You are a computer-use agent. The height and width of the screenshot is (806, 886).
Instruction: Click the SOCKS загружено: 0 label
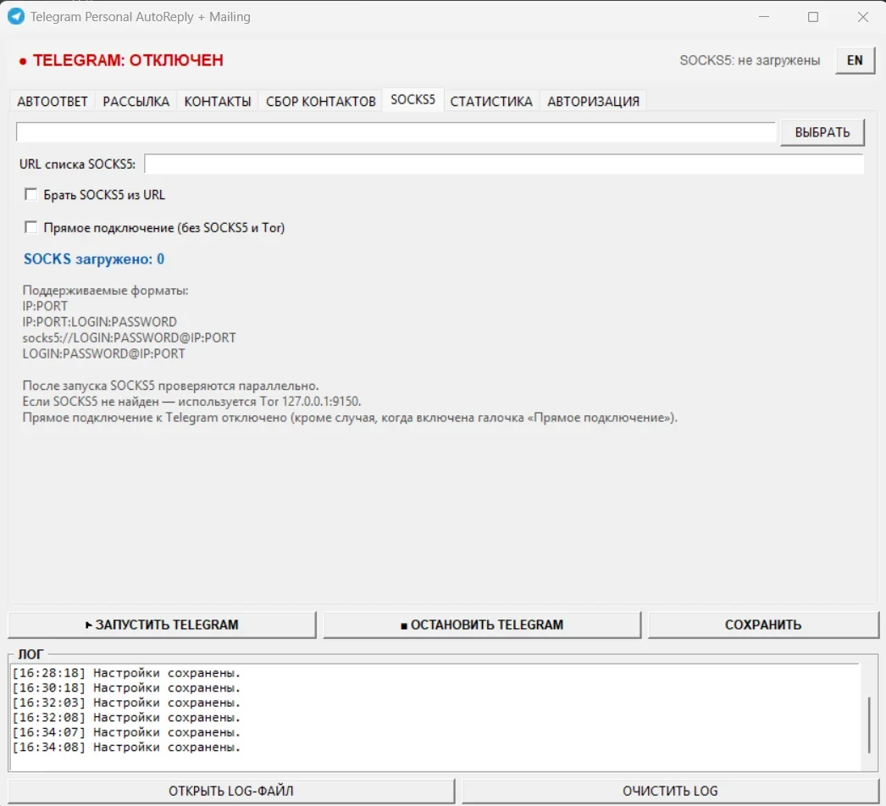point(94,258)
